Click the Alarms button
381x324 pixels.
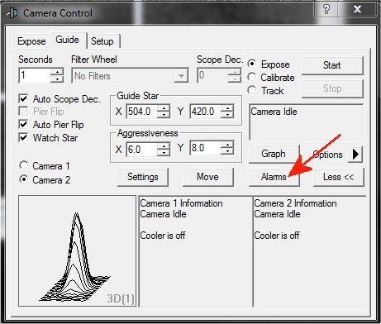tap(274, 177)
